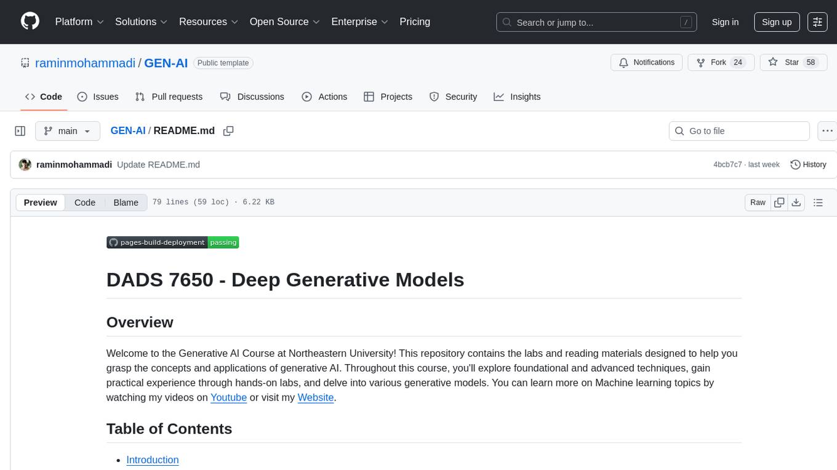Focus the Go to file search box
837x470 pixels.
pos(739,131)
